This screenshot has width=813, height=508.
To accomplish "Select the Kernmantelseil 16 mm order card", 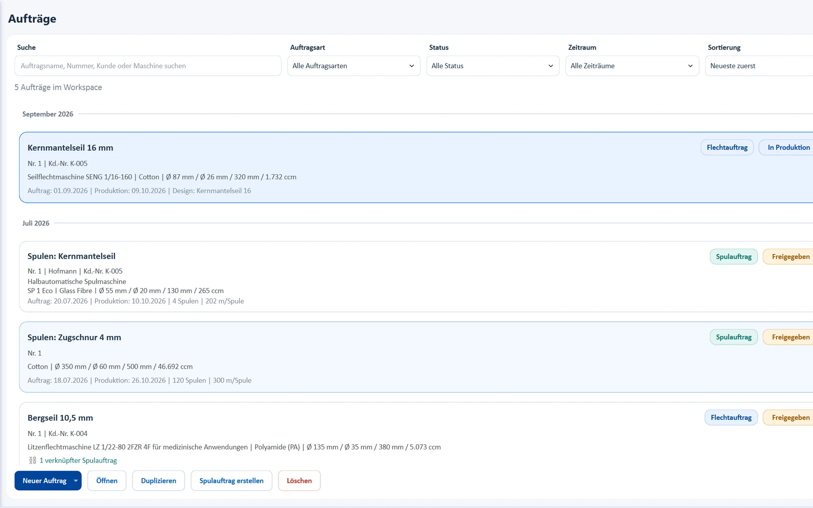I will [416, 167].
